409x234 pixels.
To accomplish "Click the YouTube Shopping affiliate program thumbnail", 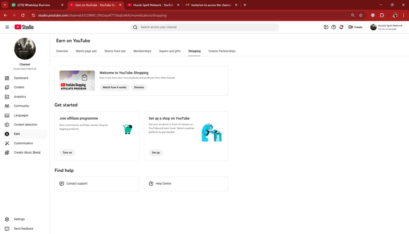I will 77,81.
